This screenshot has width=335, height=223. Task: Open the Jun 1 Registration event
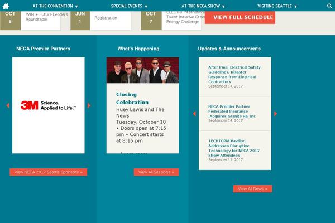point(106,18)
